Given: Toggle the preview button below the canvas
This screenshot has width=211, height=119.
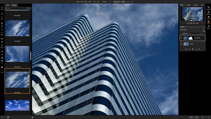Looking at the screenshot, I should click(32, 117).
